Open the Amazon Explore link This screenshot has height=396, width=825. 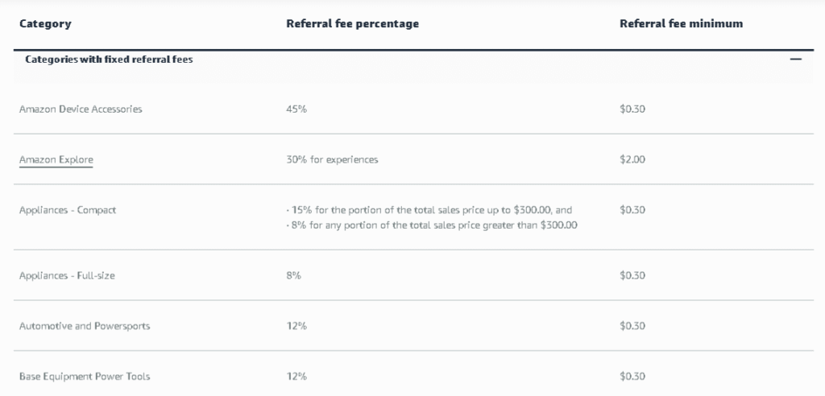pos(56,159)
